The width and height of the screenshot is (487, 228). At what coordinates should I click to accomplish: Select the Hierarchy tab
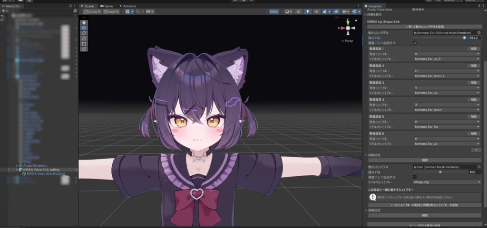point(11,6)
